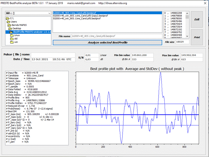Click the Epoch_topo line

coord(28,81)
